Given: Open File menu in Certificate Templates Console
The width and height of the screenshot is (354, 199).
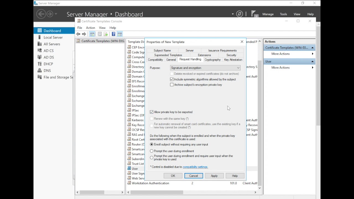Looking at the screenshot, I should click(x=80, y=28).
